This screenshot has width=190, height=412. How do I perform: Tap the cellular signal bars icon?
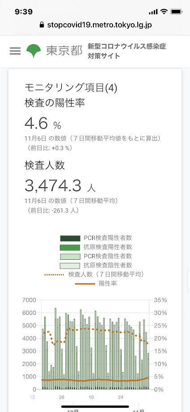[153, 12]
